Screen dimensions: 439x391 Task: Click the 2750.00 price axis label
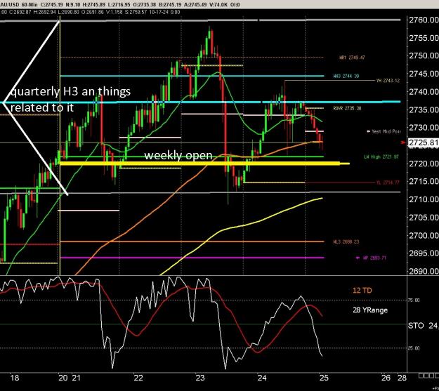click(x=424, y=55)
